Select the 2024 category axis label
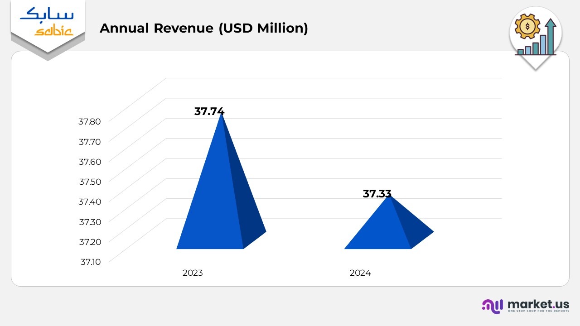Image resolution: width=580 pixels, height=326 pixels. [x=360, y=273]
